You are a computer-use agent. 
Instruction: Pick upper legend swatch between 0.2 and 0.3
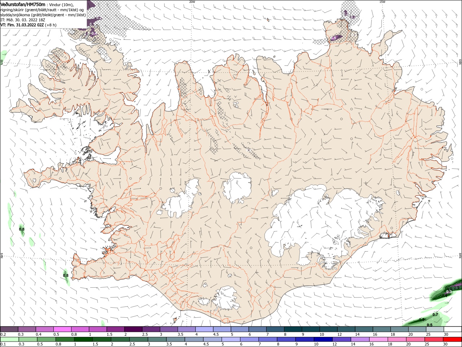click(x=9, y=329)
